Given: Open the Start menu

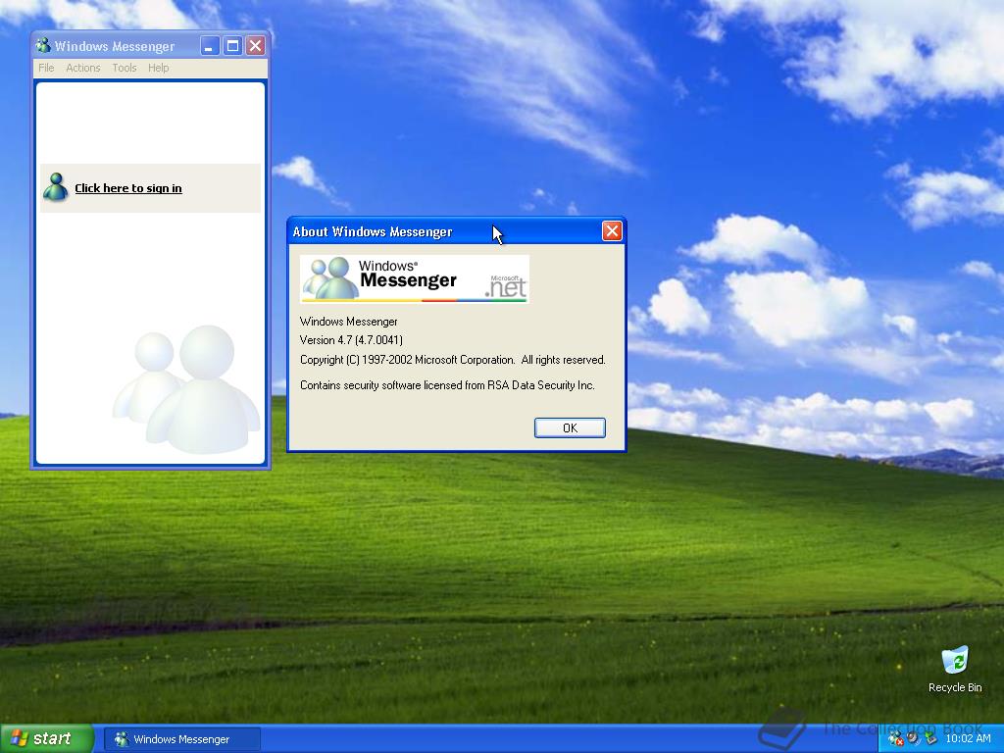Looking at the screenshot, I should pyautogui.click(x=46, y=738).
